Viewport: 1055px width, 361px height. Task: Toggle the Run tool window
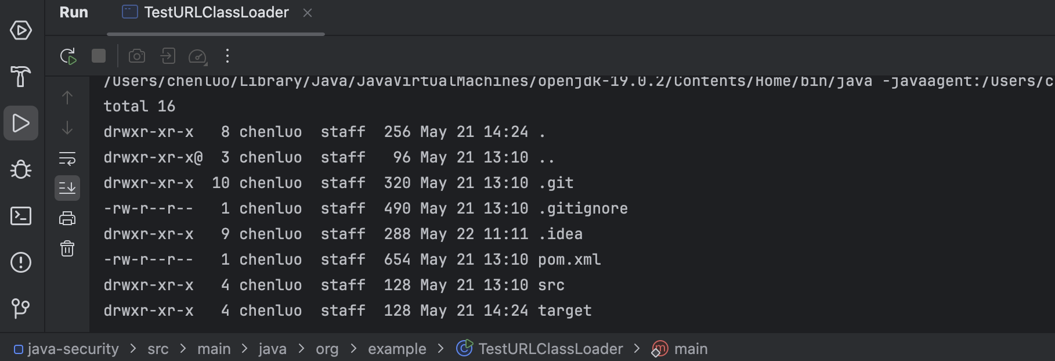click(x=21, y=123)
